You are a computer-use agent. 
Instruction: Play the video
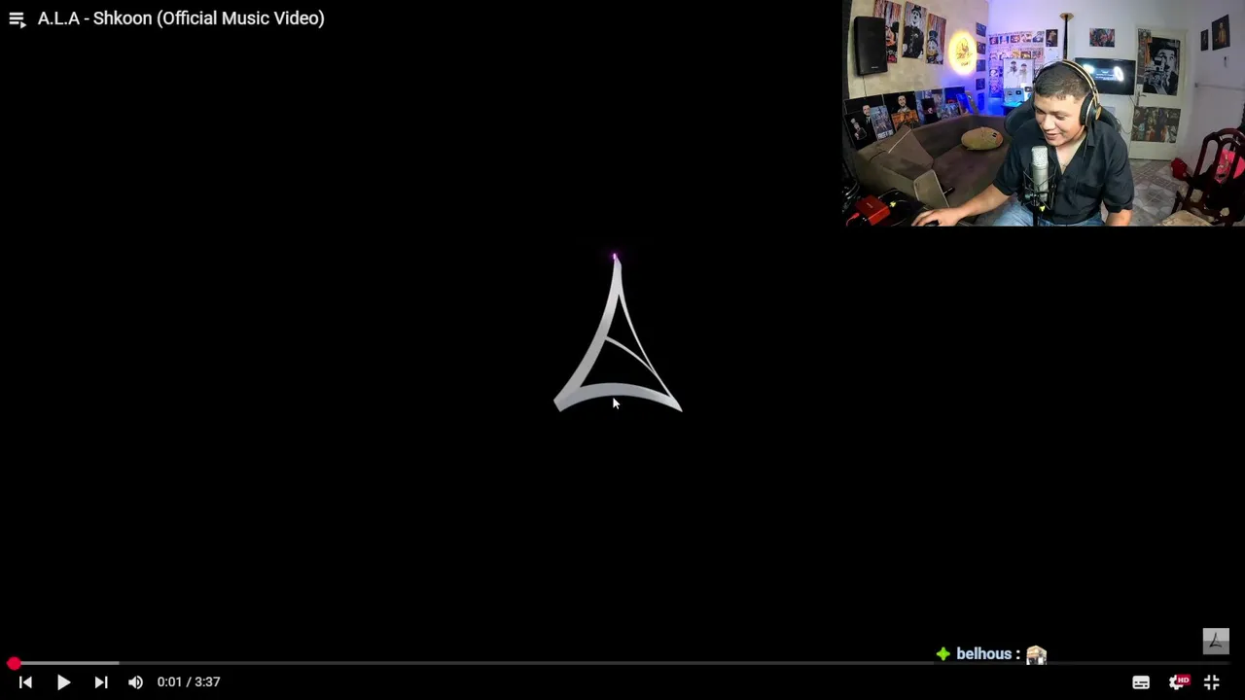(63, 682)
